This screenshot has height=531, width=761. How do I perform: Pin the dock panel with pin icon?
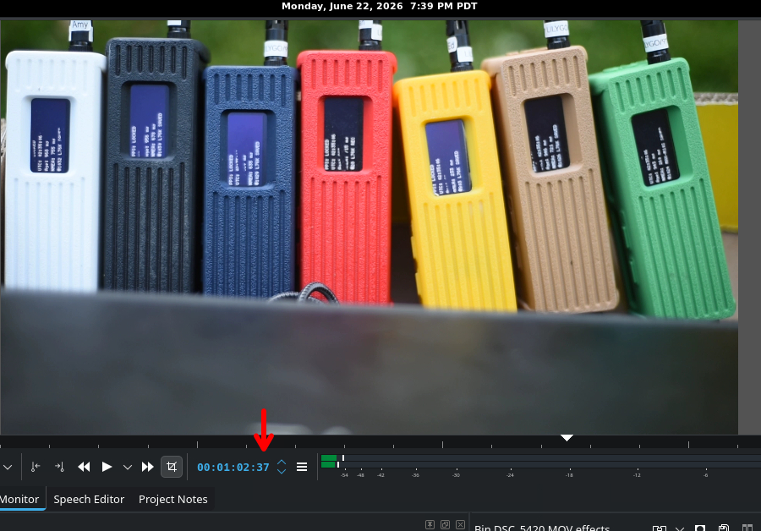[x=430, y=525]
